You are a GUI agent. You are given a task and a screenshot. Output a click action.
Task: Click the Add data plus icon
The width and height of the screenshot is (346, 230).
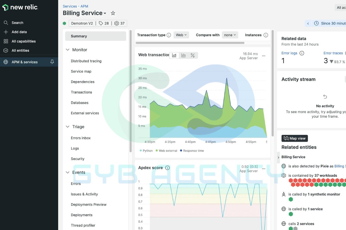point(6,32)
